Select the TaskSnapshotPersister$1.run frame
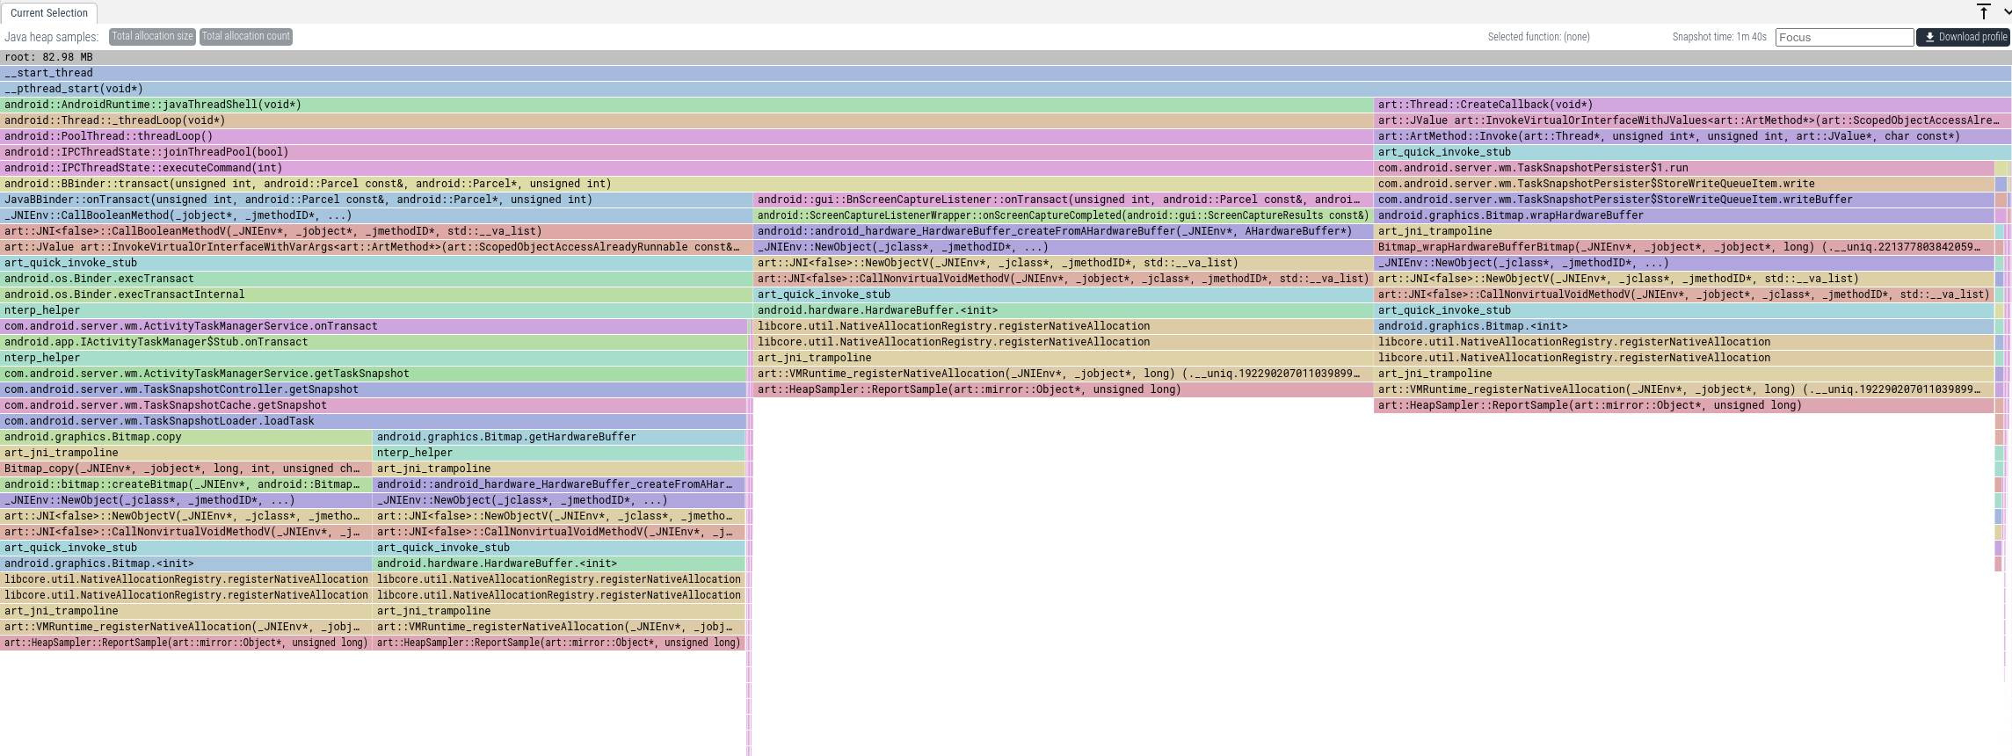2012x756 pixels. [x=1683, y=168]
